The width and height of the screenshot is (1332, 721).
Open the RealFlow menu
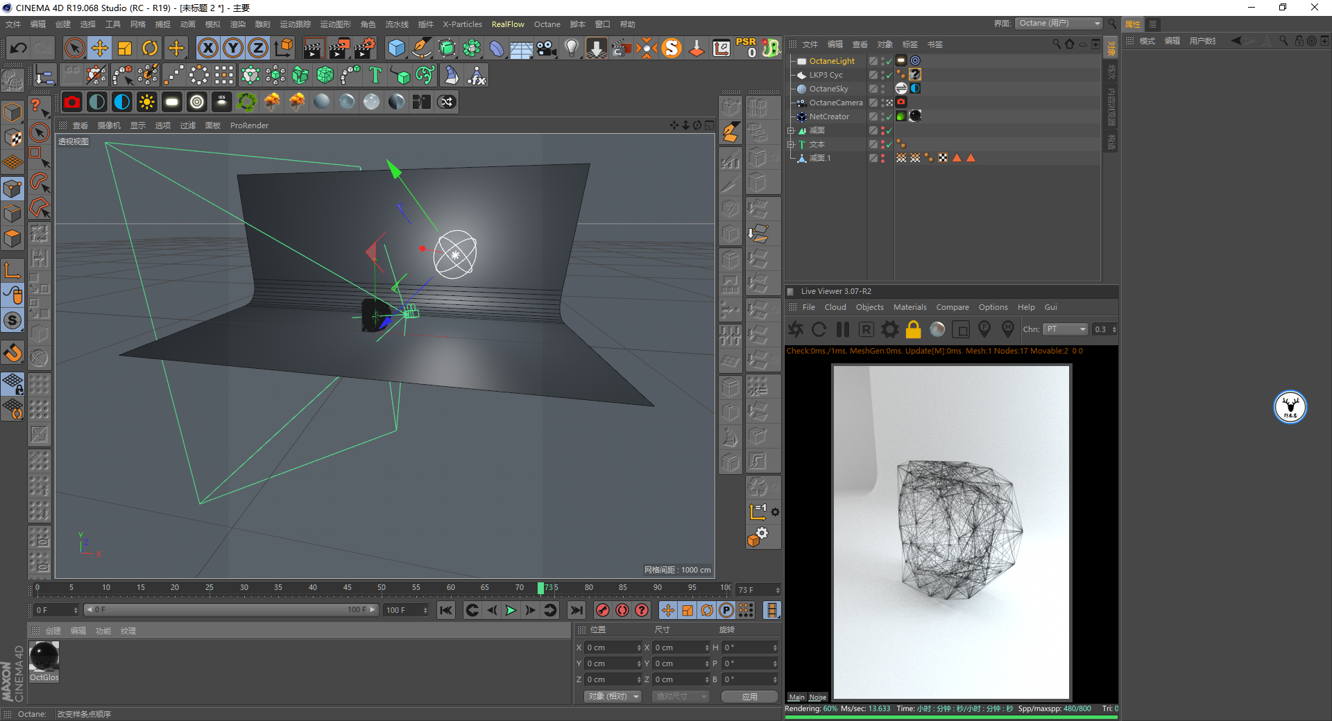(508, 24)
